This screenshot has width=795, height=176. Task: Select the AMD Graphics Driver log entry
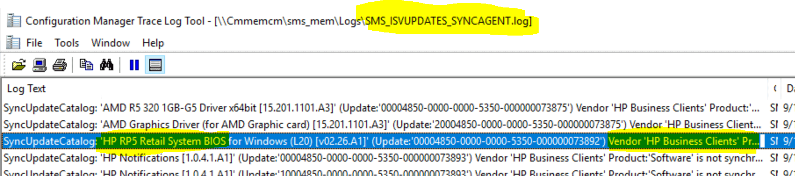tap(385, 125)
